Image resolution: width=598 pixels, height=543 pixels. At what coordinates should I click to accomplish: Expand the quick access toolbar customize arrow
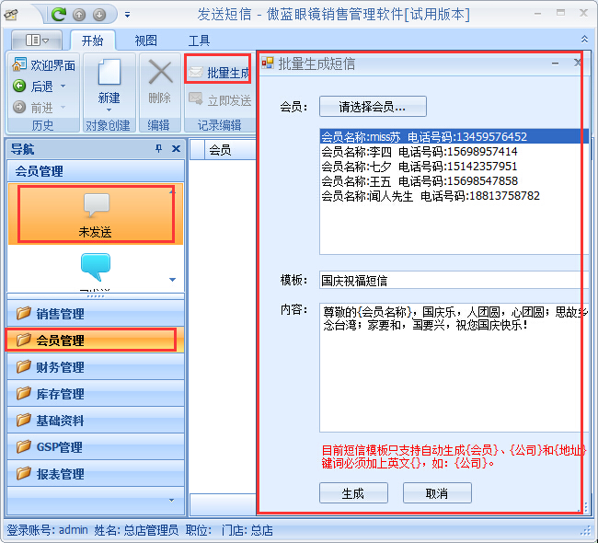(127, 15)
